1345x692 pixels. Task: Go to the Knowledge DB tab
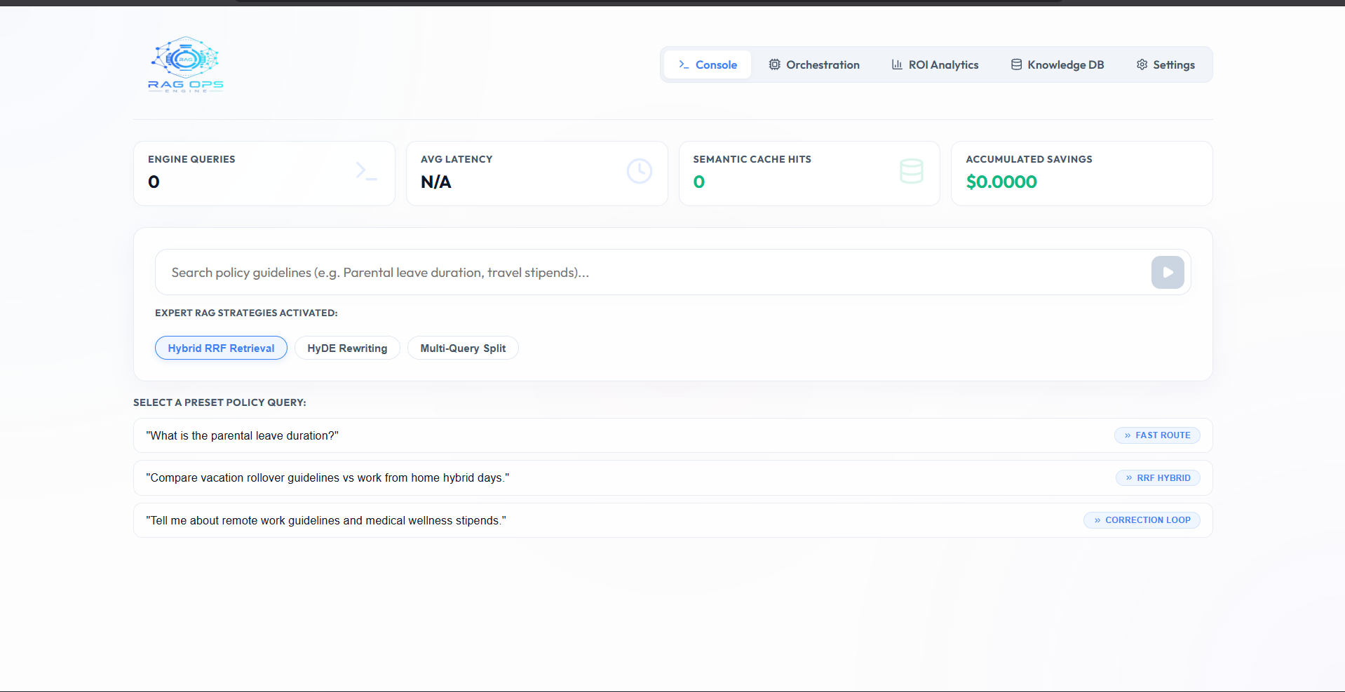[x=1057, y=65]
